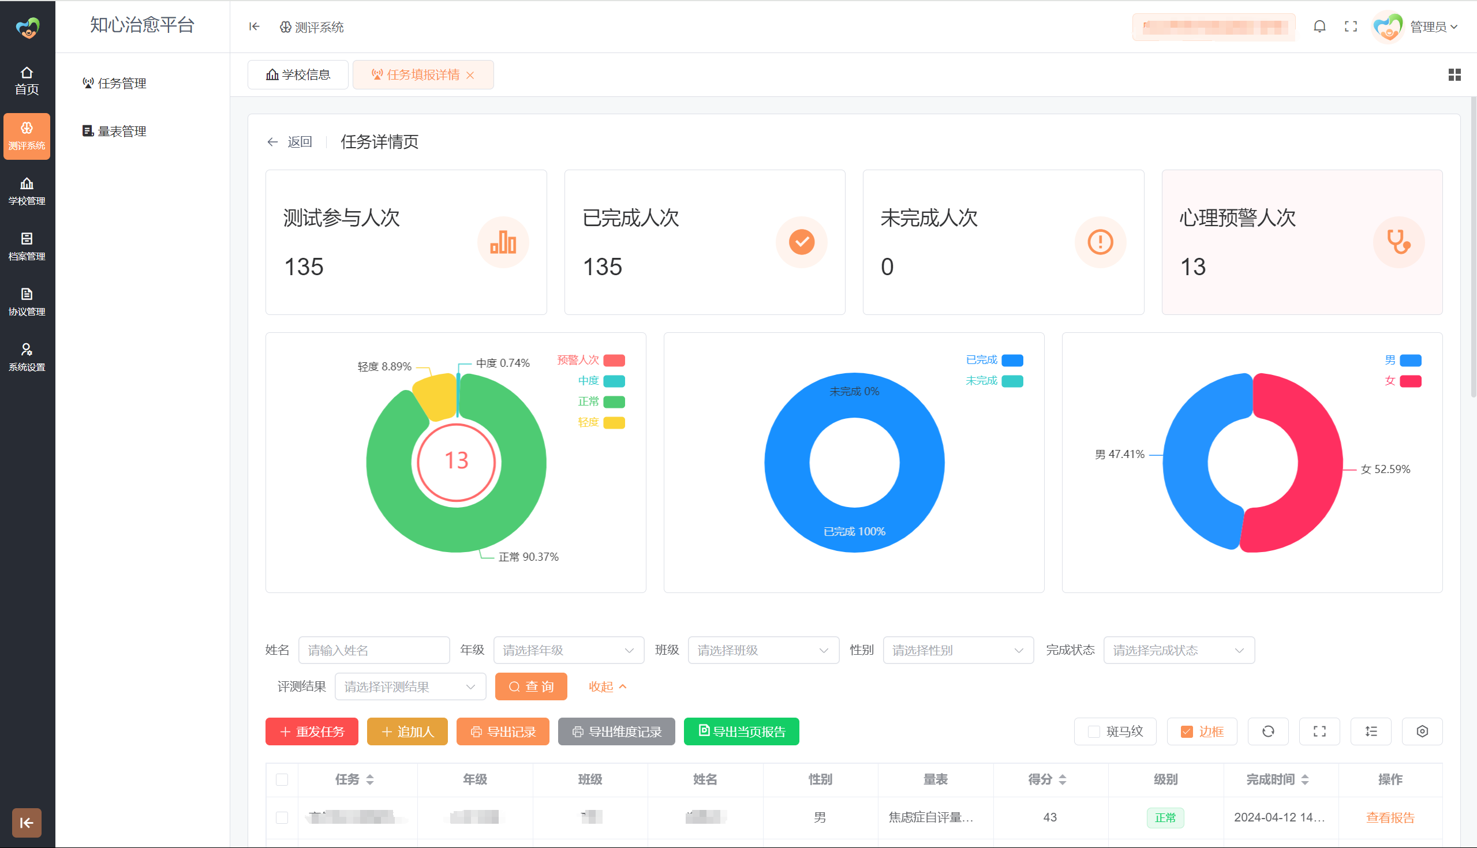The height and width of the screenshot is (848, 1477).
Task: Collapse sidebar using top fold icon
Action: pyautogui.click(x=254, y=27)
